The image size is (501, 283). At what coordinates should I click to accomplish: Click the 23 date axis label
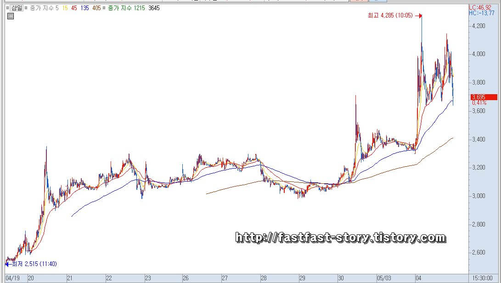click(148, 278)
